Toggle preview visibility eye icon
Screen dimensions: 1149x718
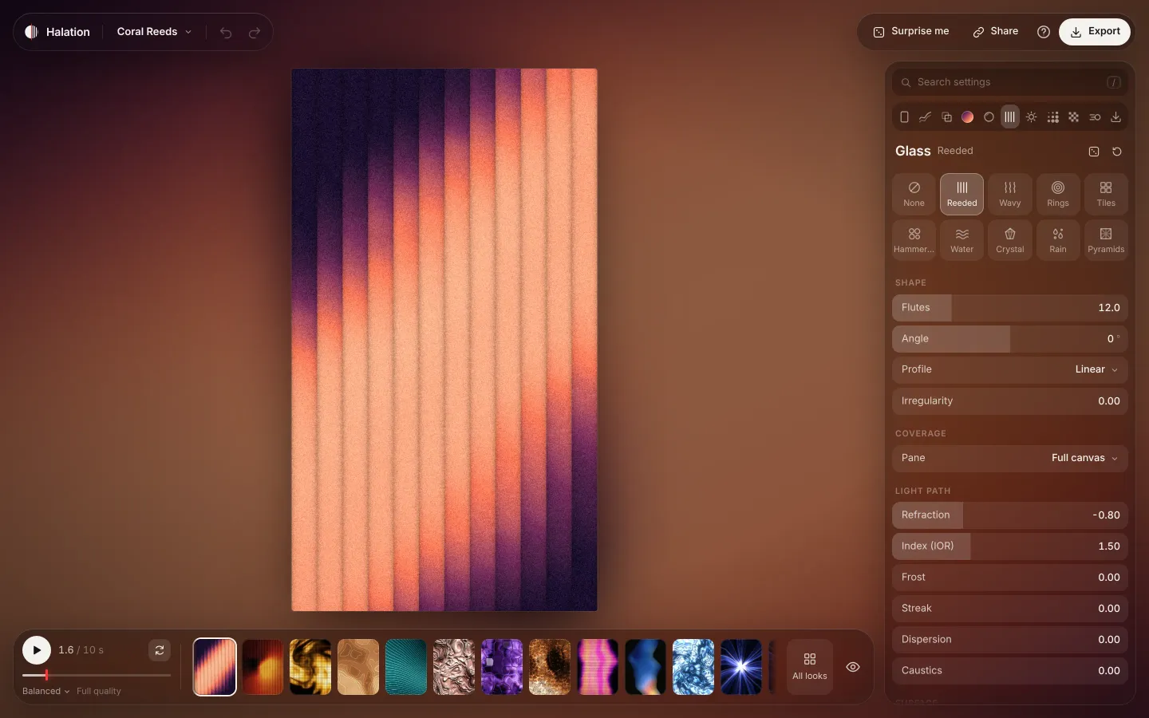853,667
